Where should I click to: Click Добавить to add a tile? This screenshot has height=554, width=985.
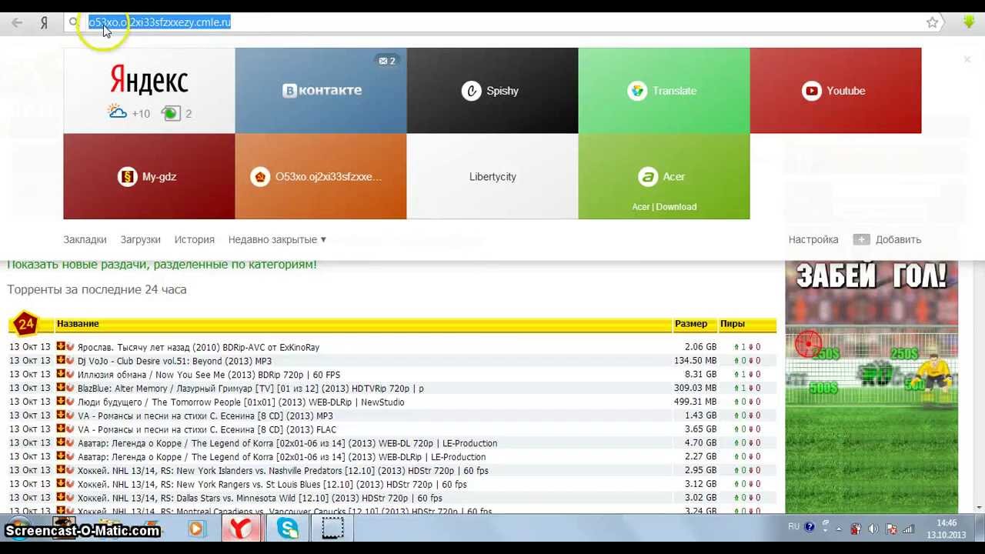click(x=887, y=239)
